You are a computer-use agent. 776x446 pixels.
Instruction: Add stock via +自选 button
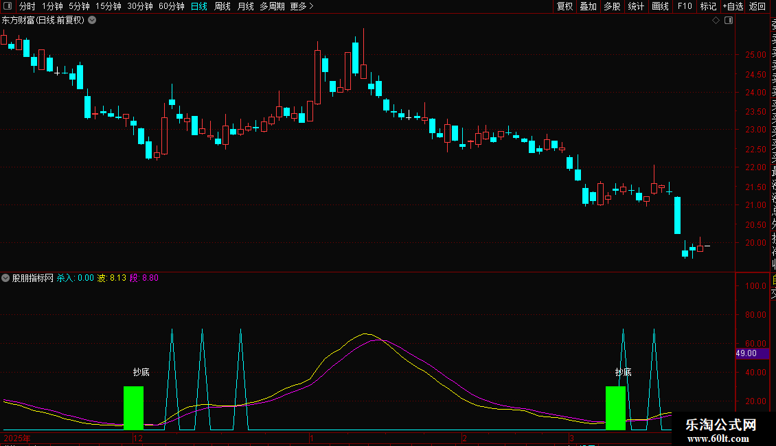pos(733,6)
